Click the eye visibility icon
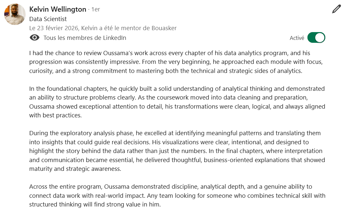The width and height of the screenshot is (349, 212). tap(34, 38)
